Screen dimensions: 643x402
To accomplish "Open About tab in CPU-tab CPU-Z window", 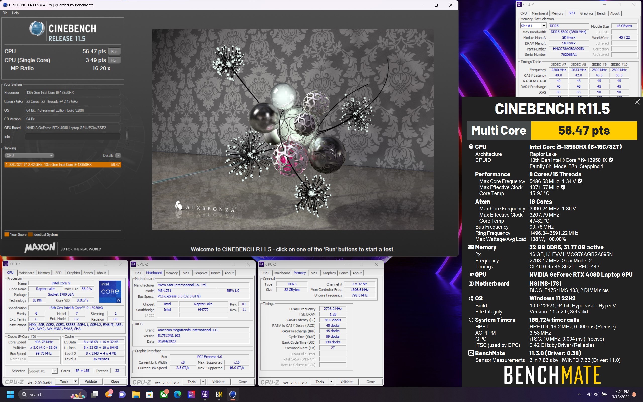I will pos(101,273).
